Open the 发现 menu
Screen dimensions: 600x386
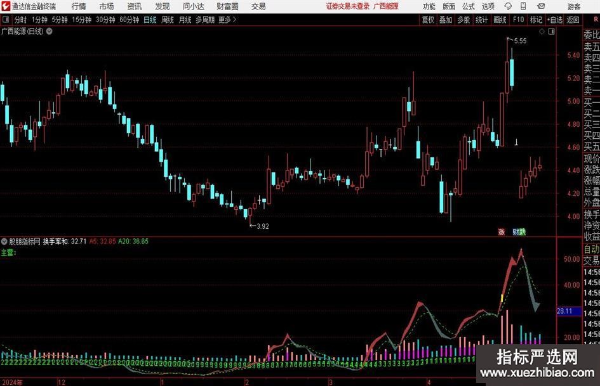[x=163, y=6]
